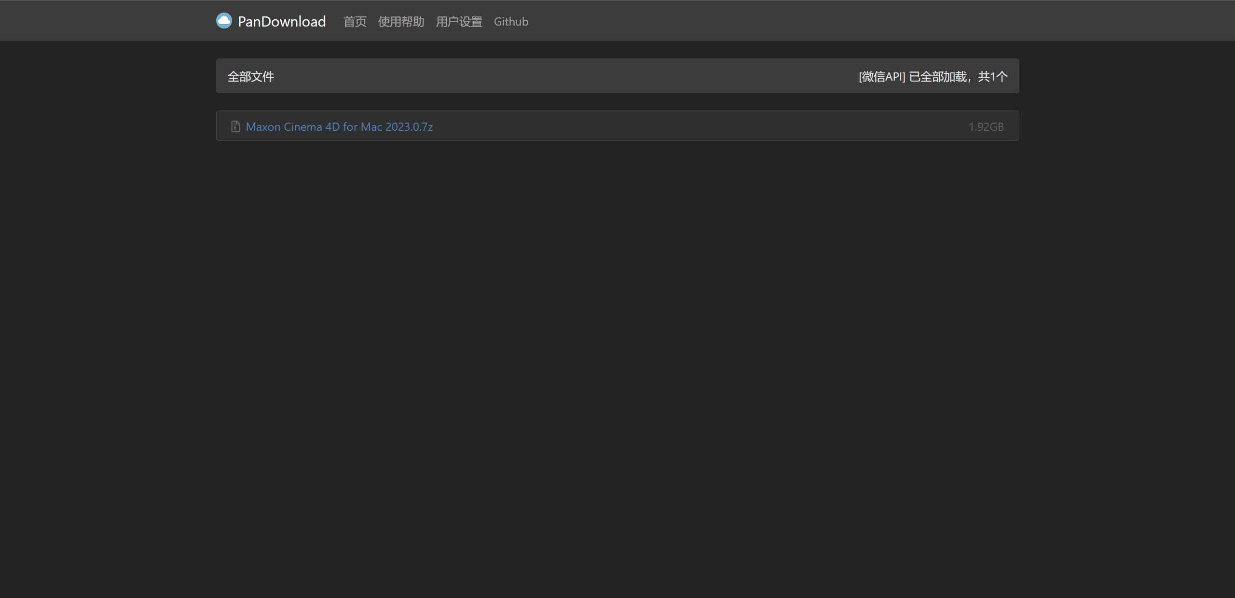Open the 使用帮助 navigation item

[x=401, y=22]
